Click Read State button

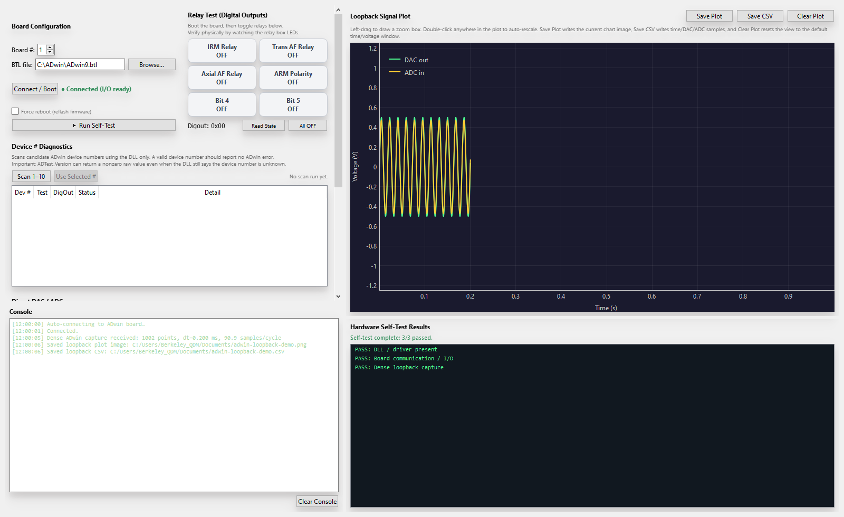point(264,126)
